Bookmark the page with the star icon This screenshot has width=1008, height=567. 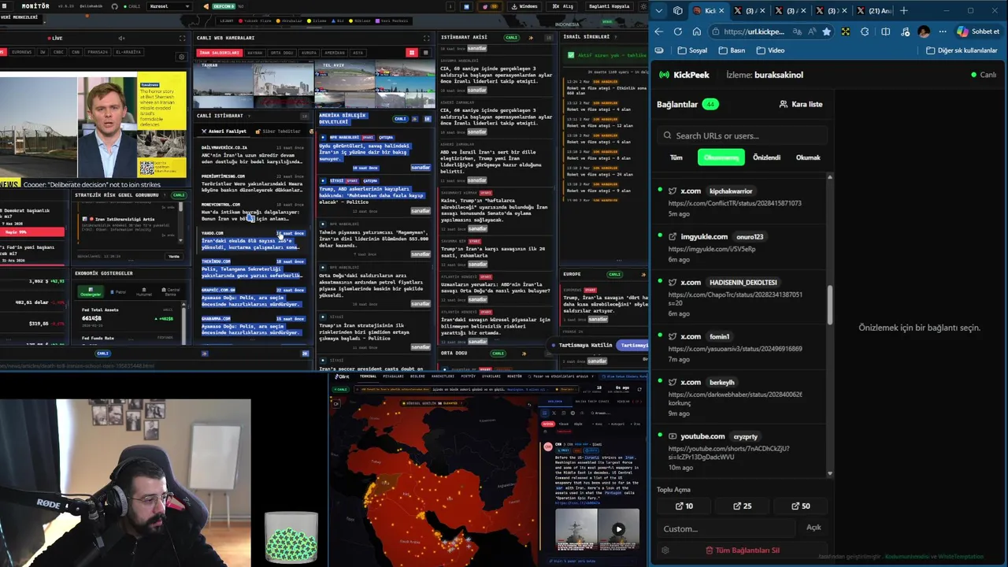pyautogui.click(x=826, y=31)
